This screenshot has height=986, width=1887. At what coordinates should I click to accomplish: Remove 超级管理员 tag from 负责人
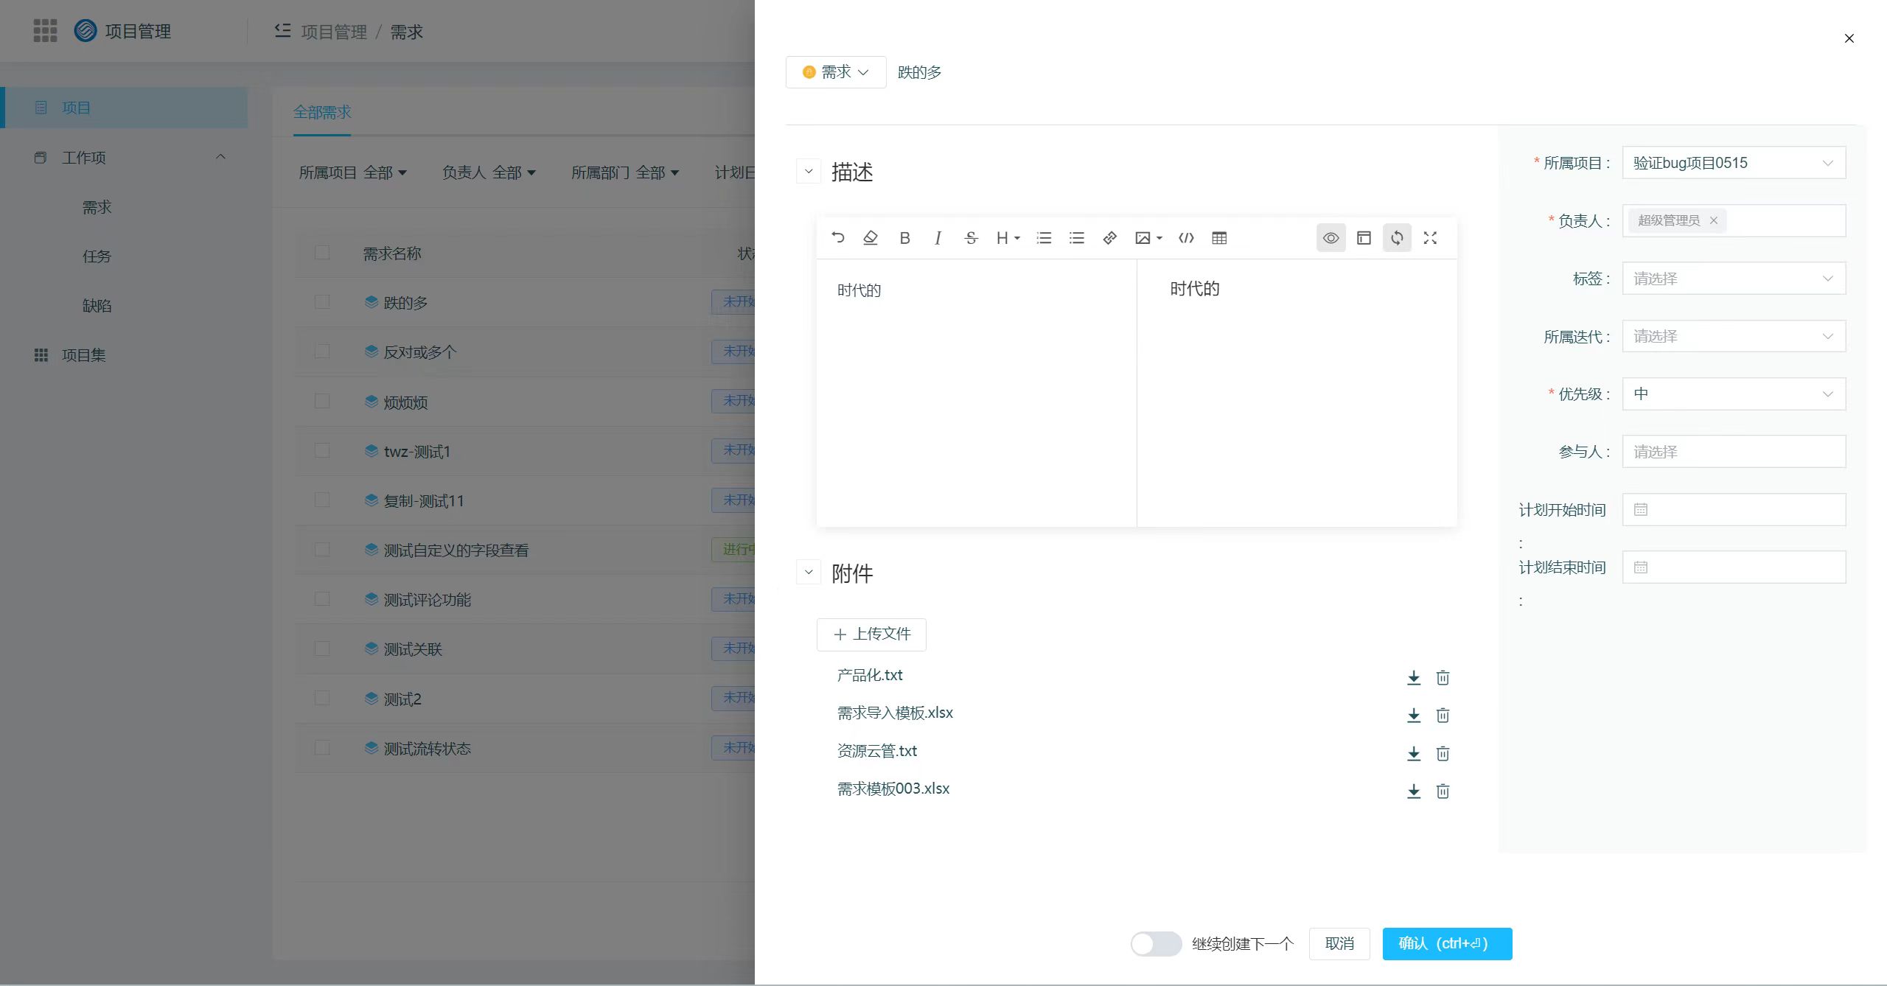1714,220
